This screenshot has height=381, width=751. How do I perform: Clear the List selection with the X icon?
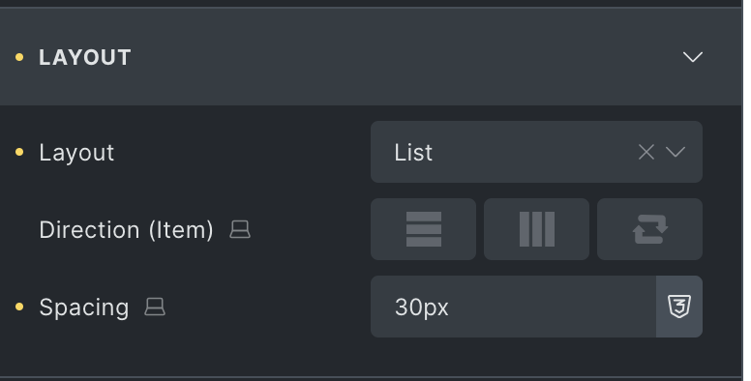646,152
